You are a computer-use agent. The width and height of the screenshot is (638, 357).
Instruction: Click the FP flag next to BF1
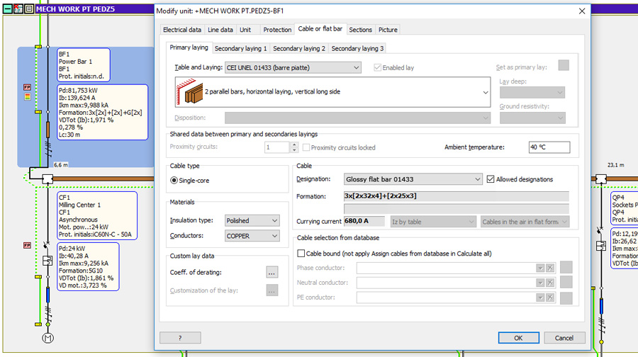tap(28, 87)
